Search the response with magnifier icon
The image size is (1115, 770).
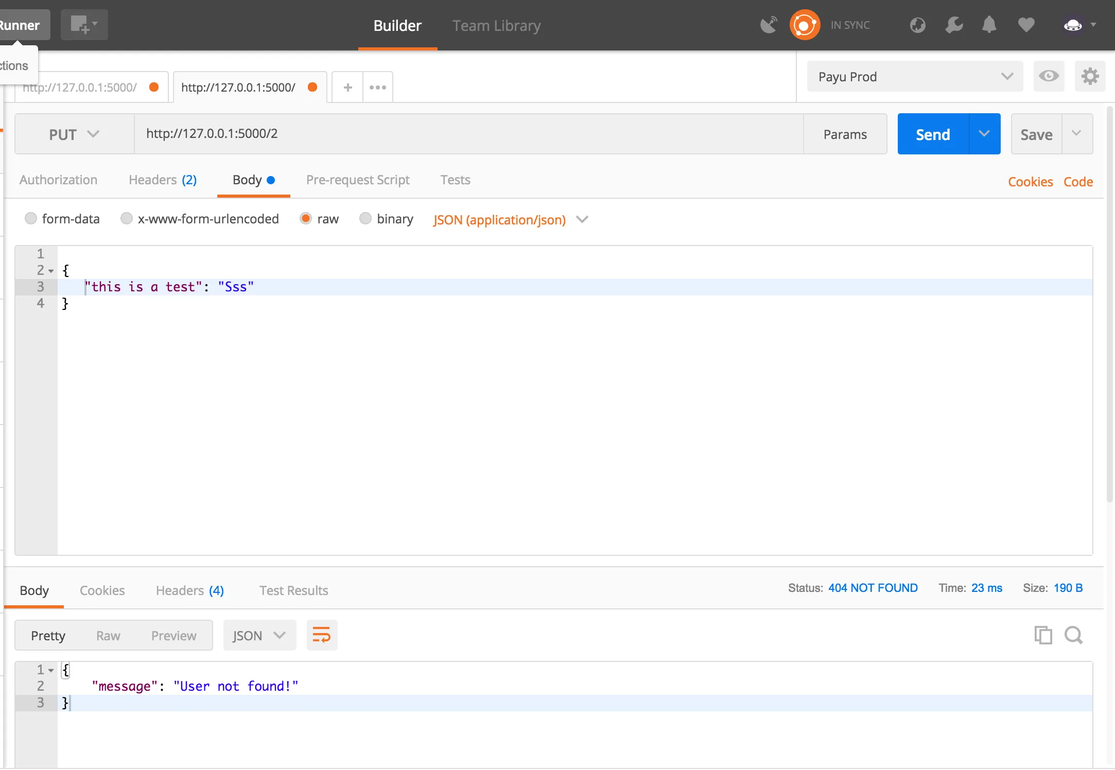click(x=1073, y=635)
